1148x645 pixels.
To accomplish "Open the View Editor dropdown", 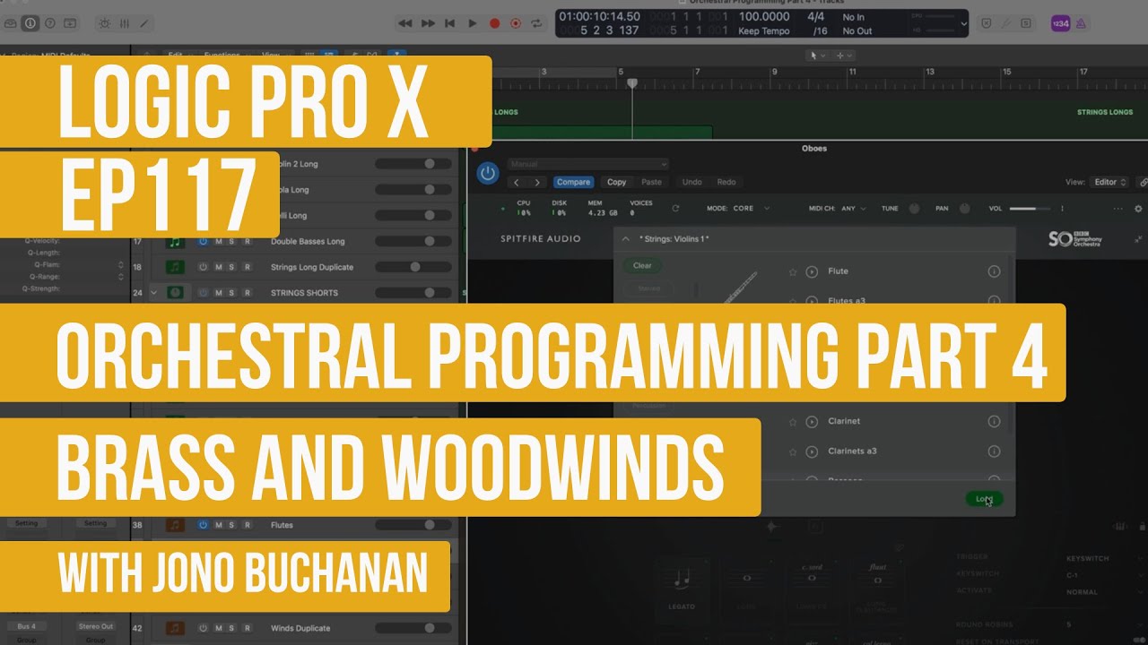I will tap(1111, 182).
